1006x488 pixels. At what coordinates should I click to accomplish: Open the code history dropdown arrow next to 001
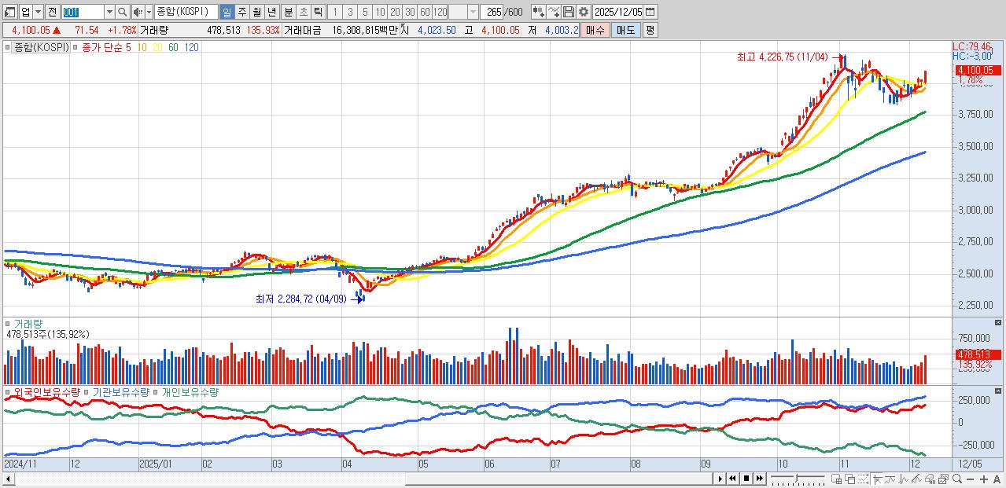pyautogui.click(x=109, y=12)
